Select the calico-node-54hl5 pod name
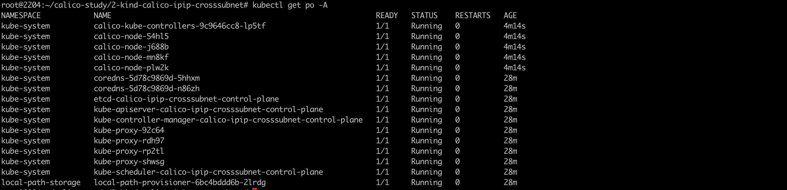The width and height of the screenshot is (787, 190). pos(131,37)
